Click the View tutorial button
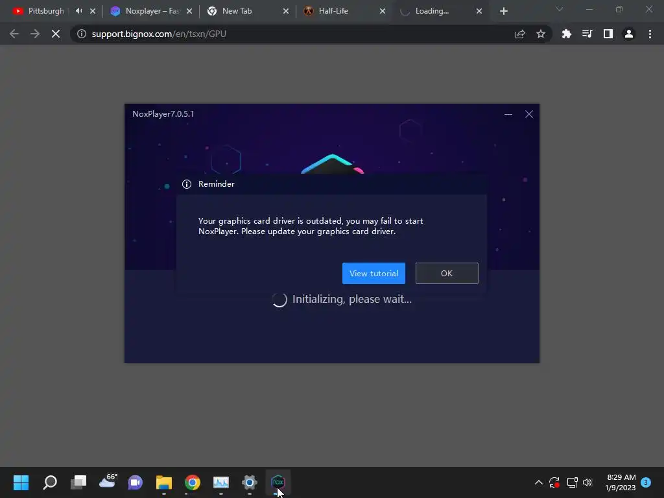 tap(373, 273)
